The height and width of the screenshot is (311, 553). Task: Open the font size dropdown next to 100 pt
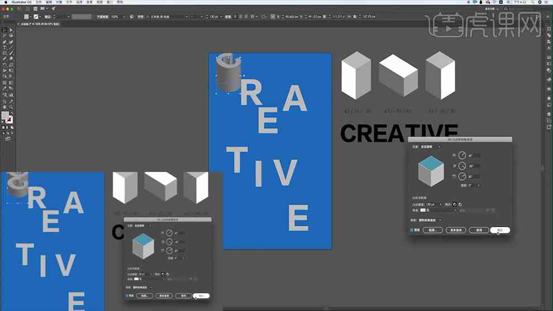(x=221, y=17)
